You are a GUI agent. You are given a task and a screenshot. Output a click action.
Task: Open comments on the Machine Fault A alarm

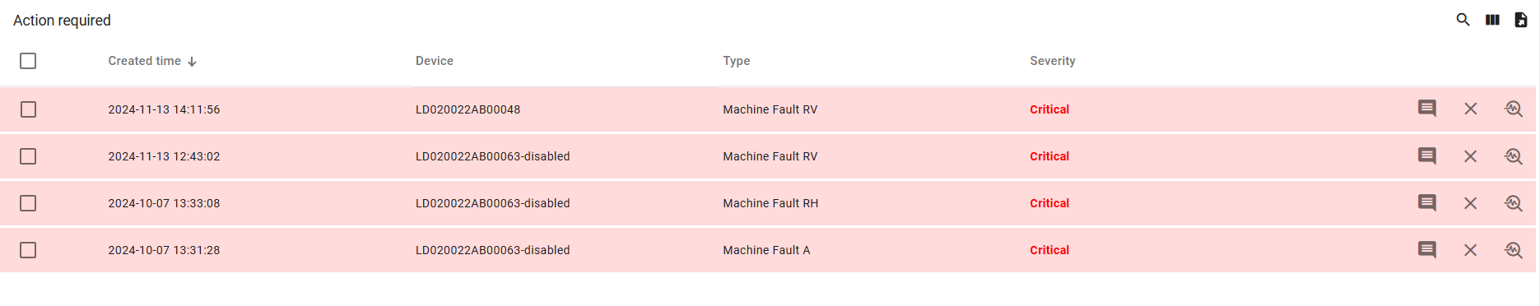[x=1427, y=250]
